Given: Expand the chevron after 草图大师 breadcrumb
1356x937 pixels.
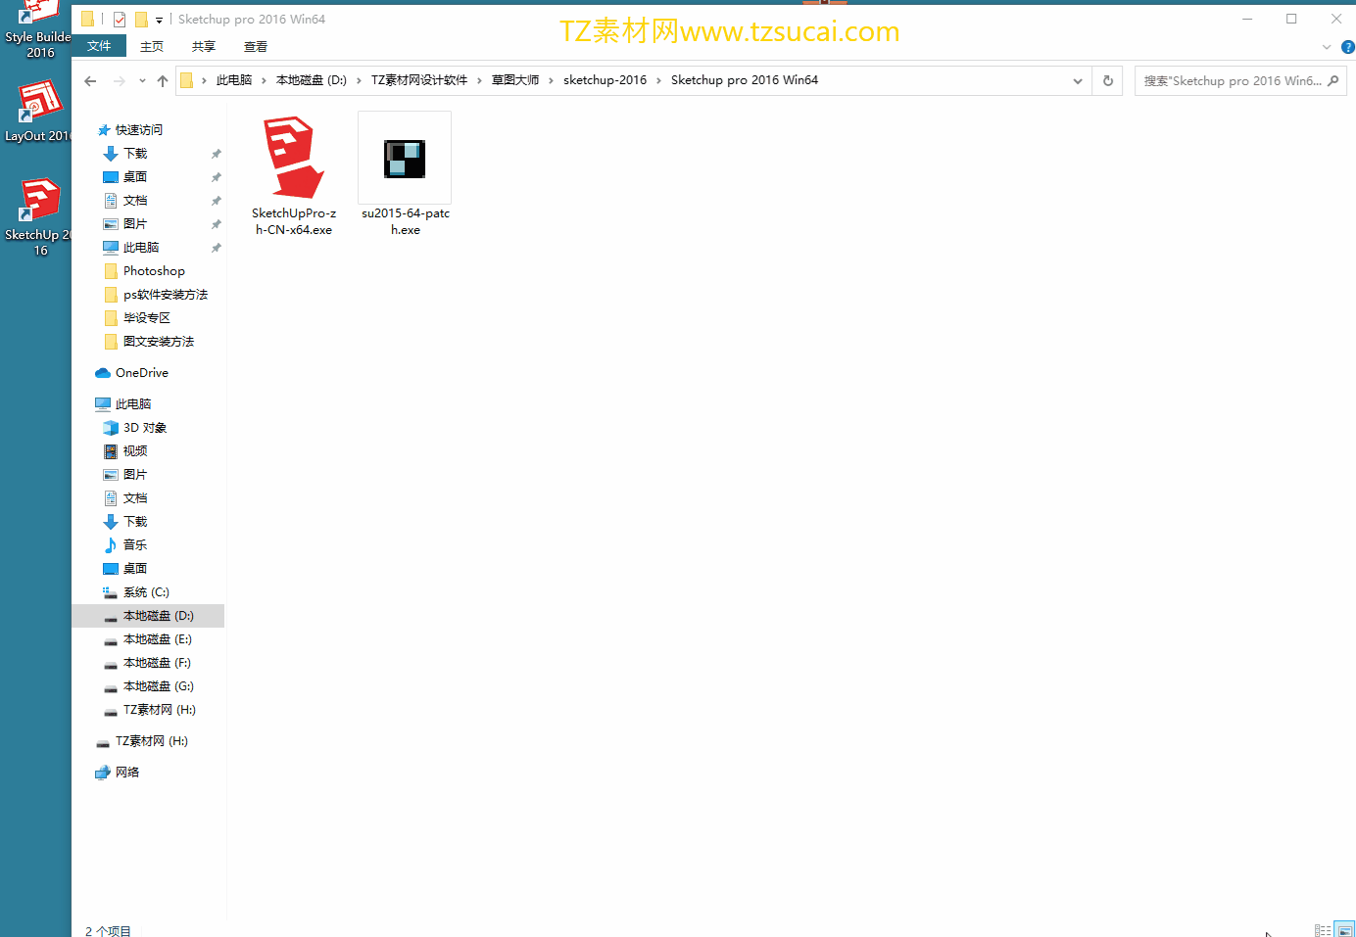Looking at the screenshot, I should click(551, 80).
